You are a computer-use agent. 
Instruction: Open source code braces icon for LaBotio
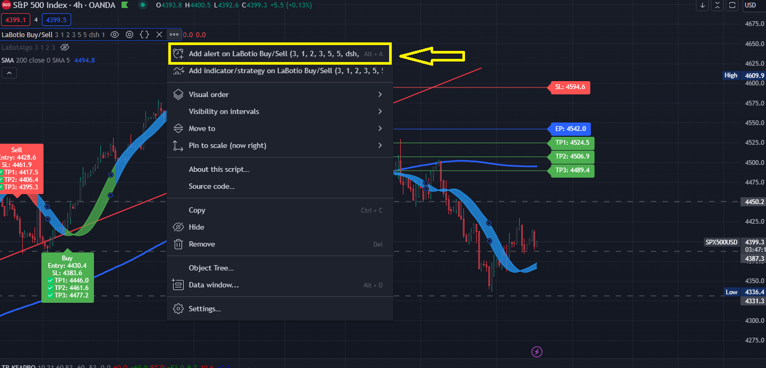[x=144, y=34]
